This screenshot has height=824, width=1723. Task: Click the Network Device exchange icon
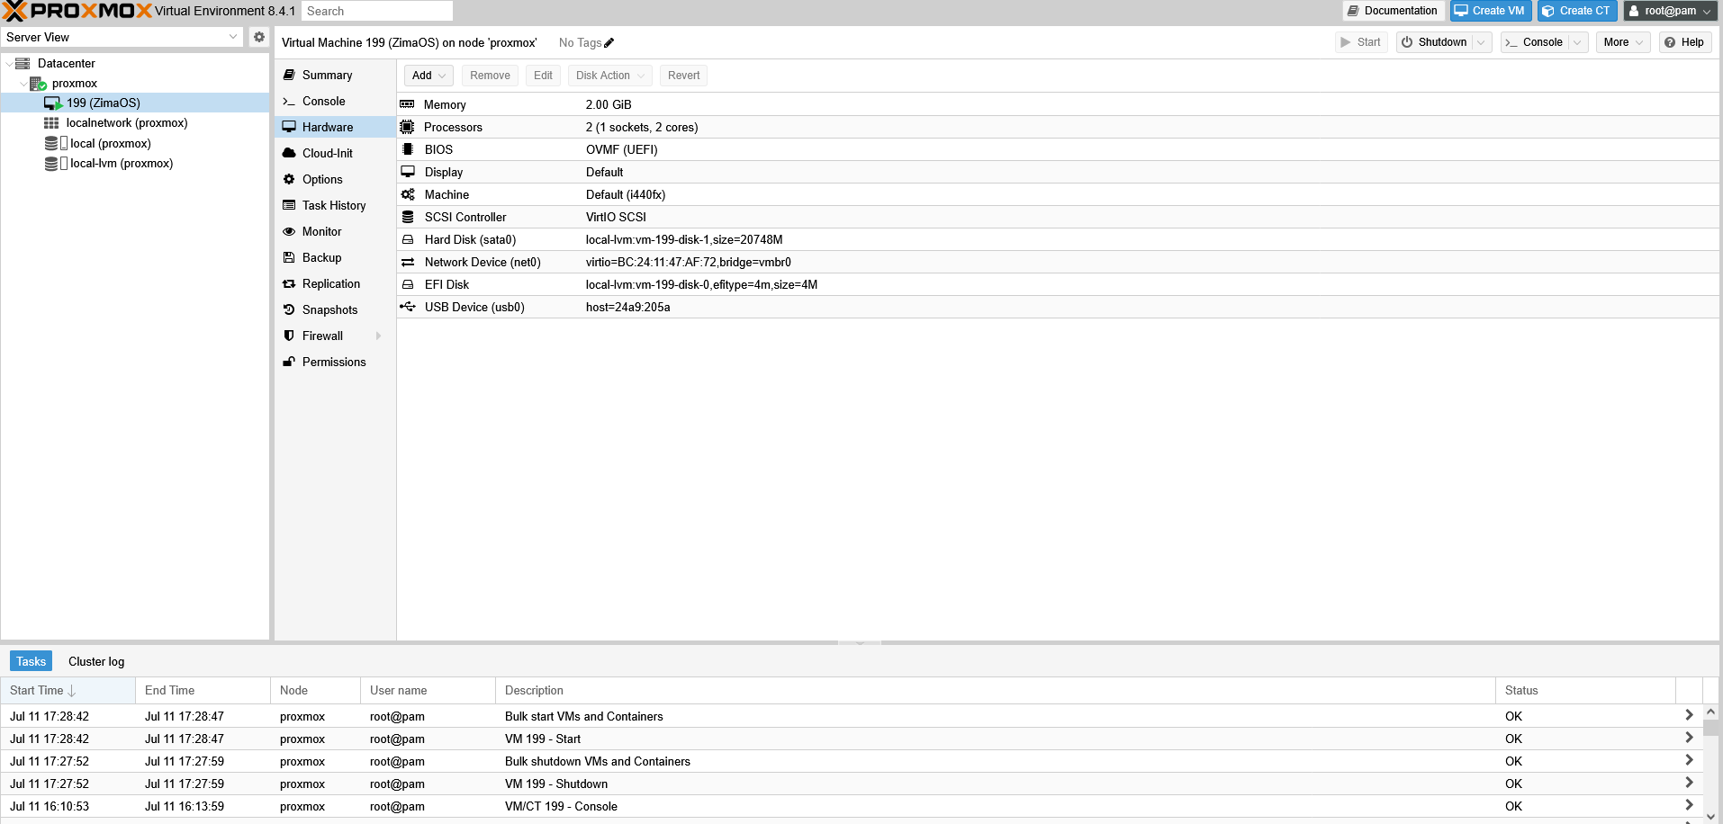[x=408, y=262]
